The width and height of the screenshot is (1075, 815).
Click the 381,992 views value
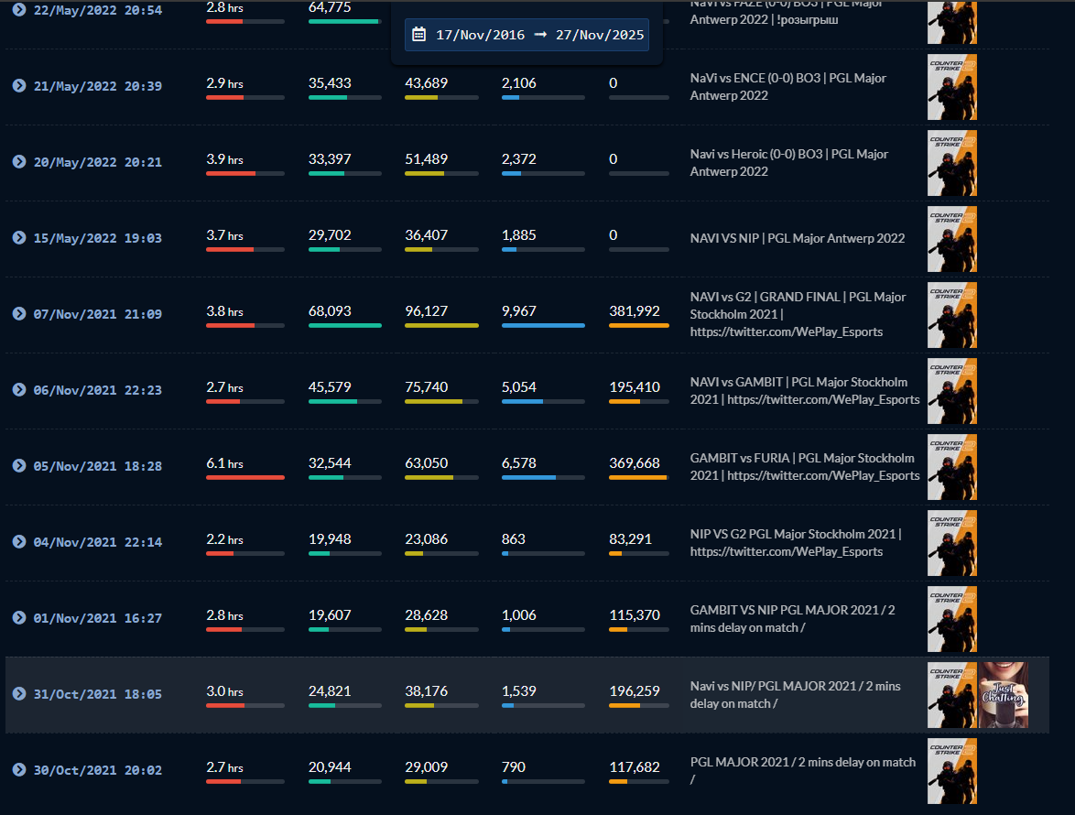(635, 311)
